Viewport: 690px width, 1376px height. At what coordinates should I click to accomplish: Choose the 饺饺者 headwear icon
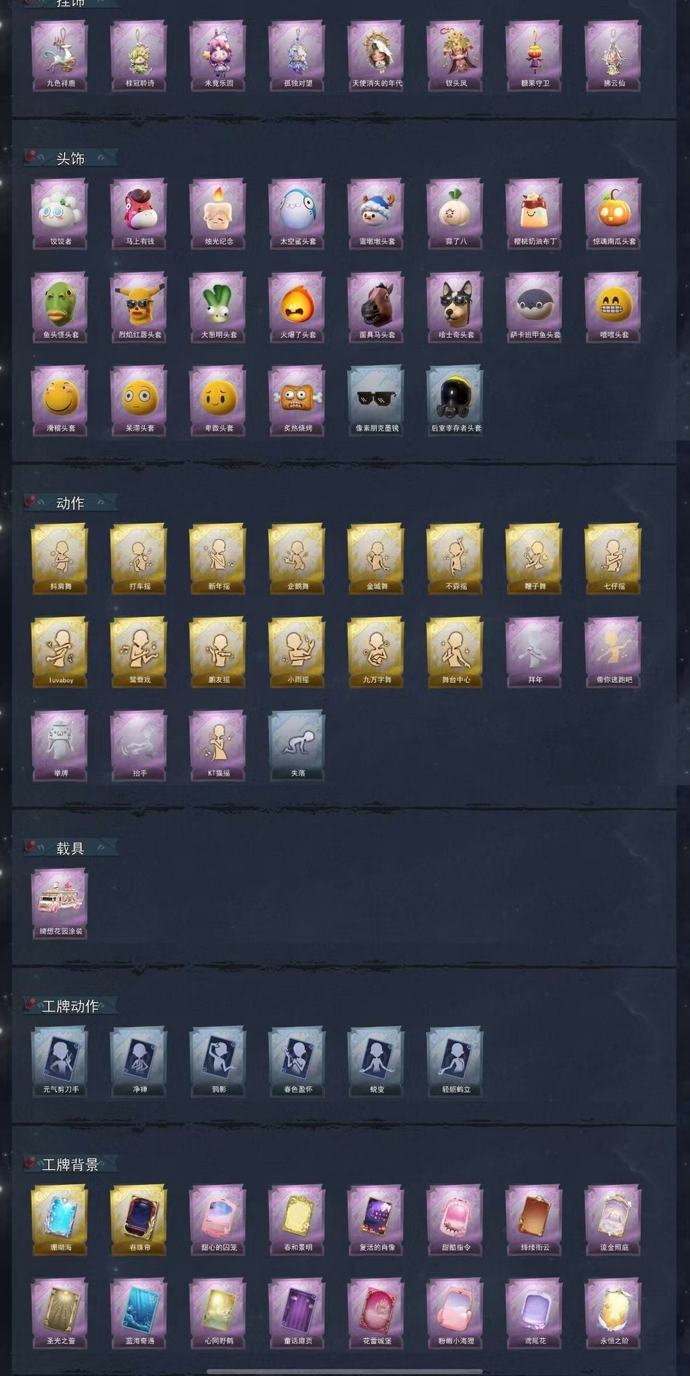(60, 214)
